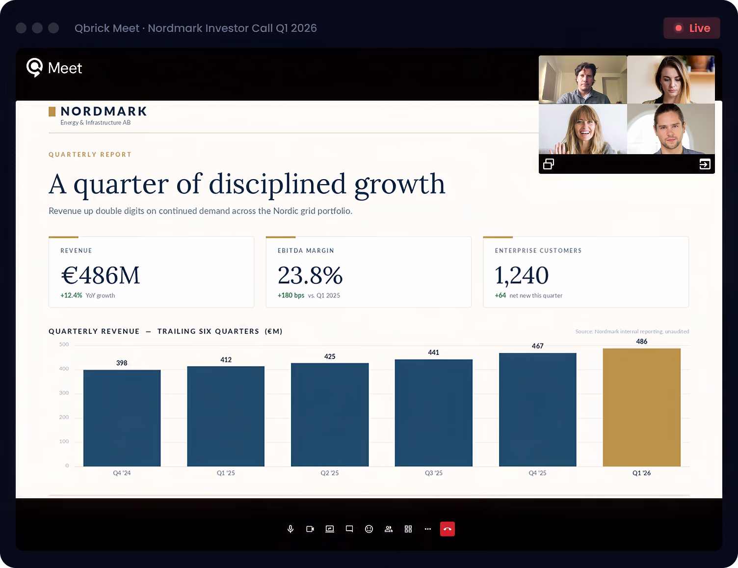Select the waving woman's video tile
This screenshot has width=738, height=568.
coord(582,129)
